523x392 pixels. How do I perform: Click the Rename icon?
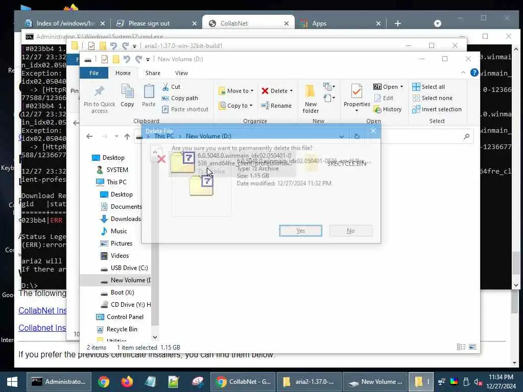[x=265, y=106]
